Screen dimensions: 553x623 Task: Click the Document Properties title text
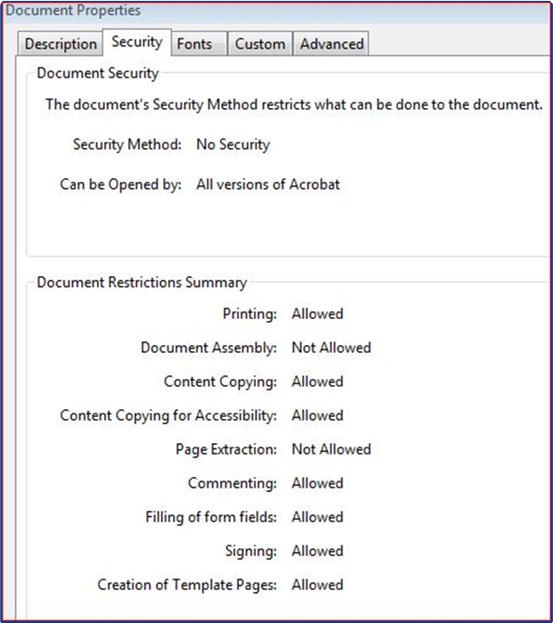pyautogui.click(x=73, y=11)
